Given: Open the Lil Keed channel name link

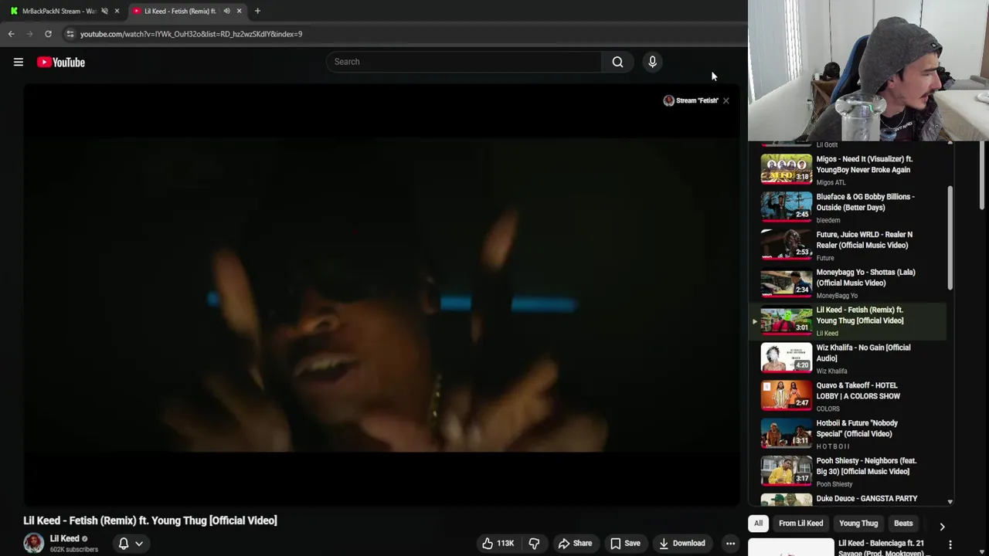Looking at the screenshot, I should tap(65, 538).
